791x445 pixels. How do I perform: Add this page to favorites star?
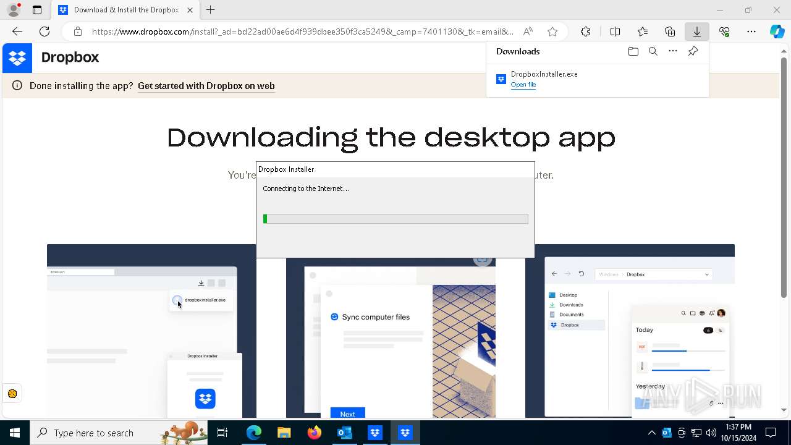552,32
